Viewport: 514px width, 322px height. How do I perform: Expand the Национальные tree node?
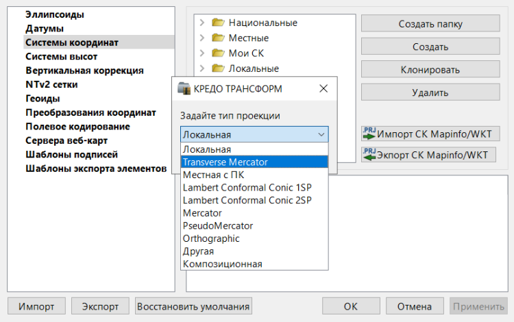pos(202,23)
